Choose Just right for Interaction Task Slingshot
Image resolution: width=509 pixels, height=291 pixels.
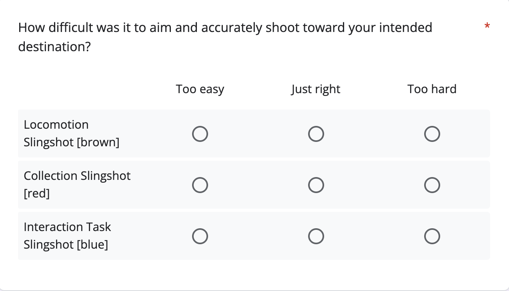pos(316,236)
